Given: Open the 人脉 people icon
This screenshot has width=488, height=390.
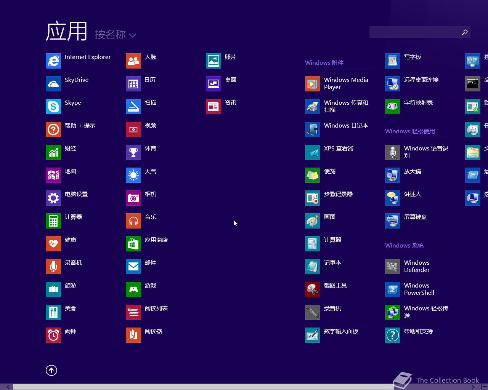Looking at the screenshot, I should [133, 61].
